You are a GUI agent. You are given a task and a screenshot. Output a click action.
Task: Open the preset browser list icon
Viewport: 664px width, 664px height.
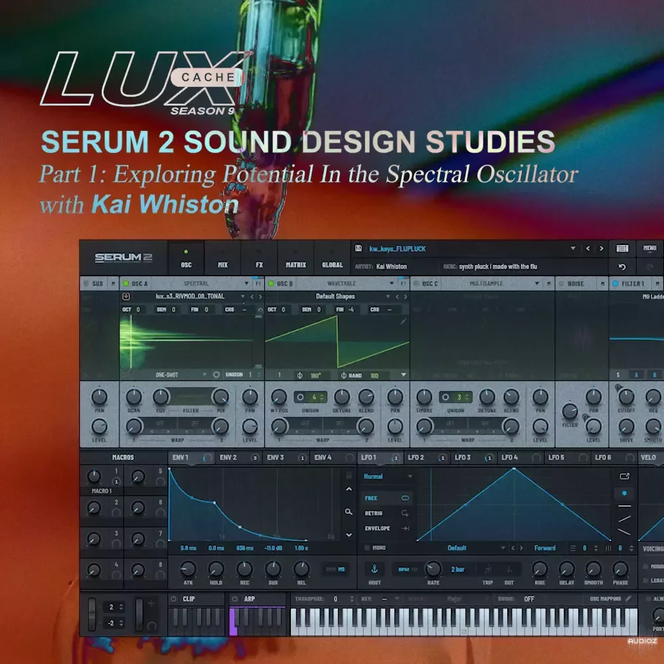pos(622,248)
